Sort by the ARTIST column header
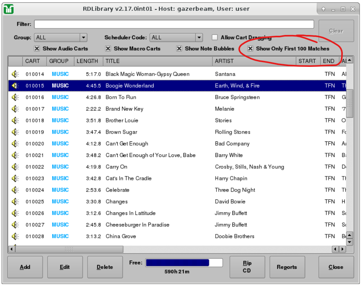This screenshot has height=286, width=363. (254, 61)
